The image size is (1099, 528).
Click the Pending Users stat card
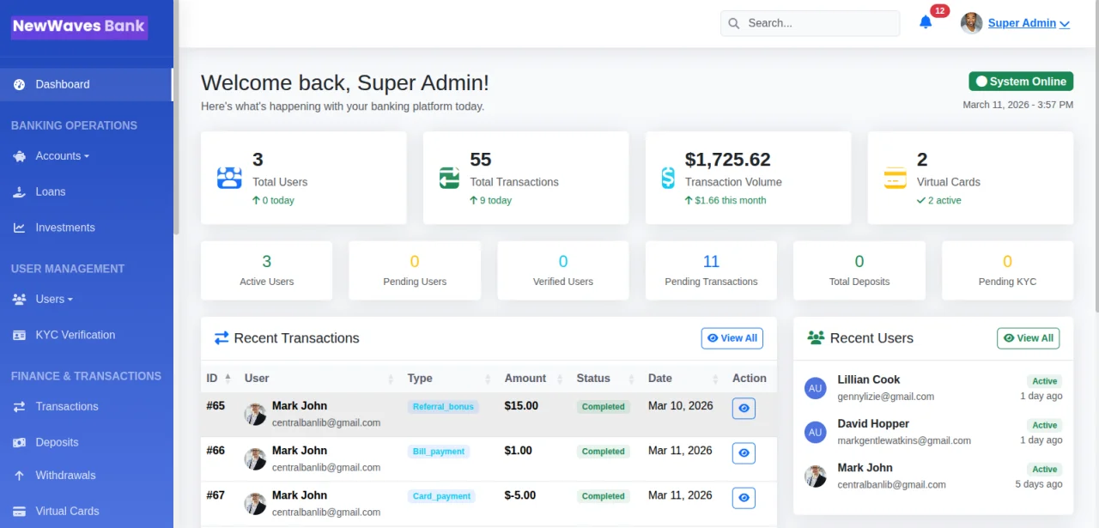415,270
